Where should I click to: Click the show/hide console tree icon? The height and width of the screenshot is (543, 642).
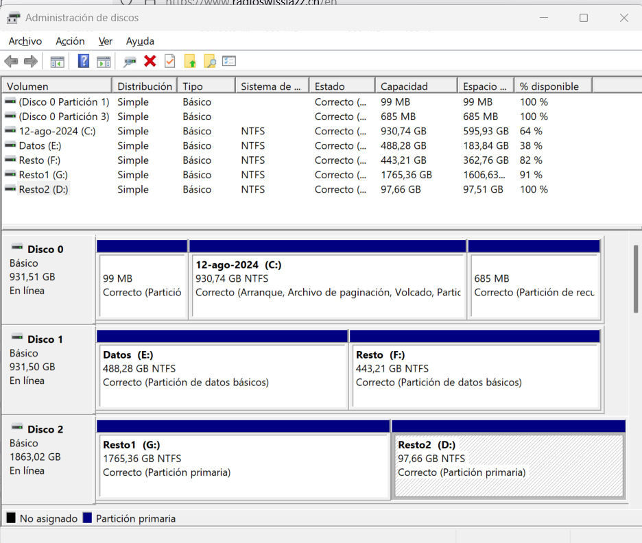[x=57, y=62]
